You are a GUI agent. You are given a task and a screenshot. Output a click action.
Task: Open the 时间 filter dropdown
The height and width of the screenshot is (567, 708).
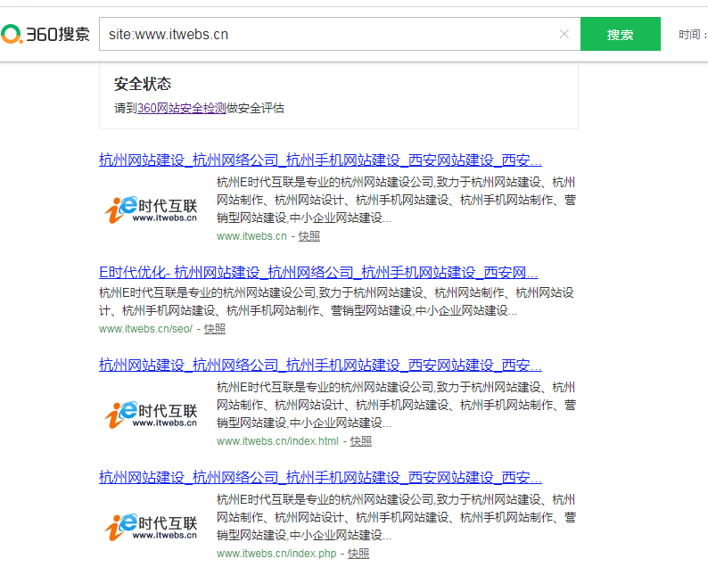[692, 35]
